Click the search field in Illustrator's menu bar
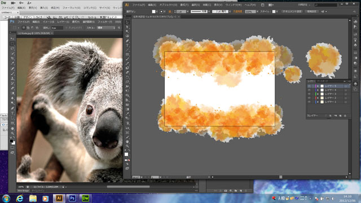This screenshot has height=203, width=361. coord(326,5)
